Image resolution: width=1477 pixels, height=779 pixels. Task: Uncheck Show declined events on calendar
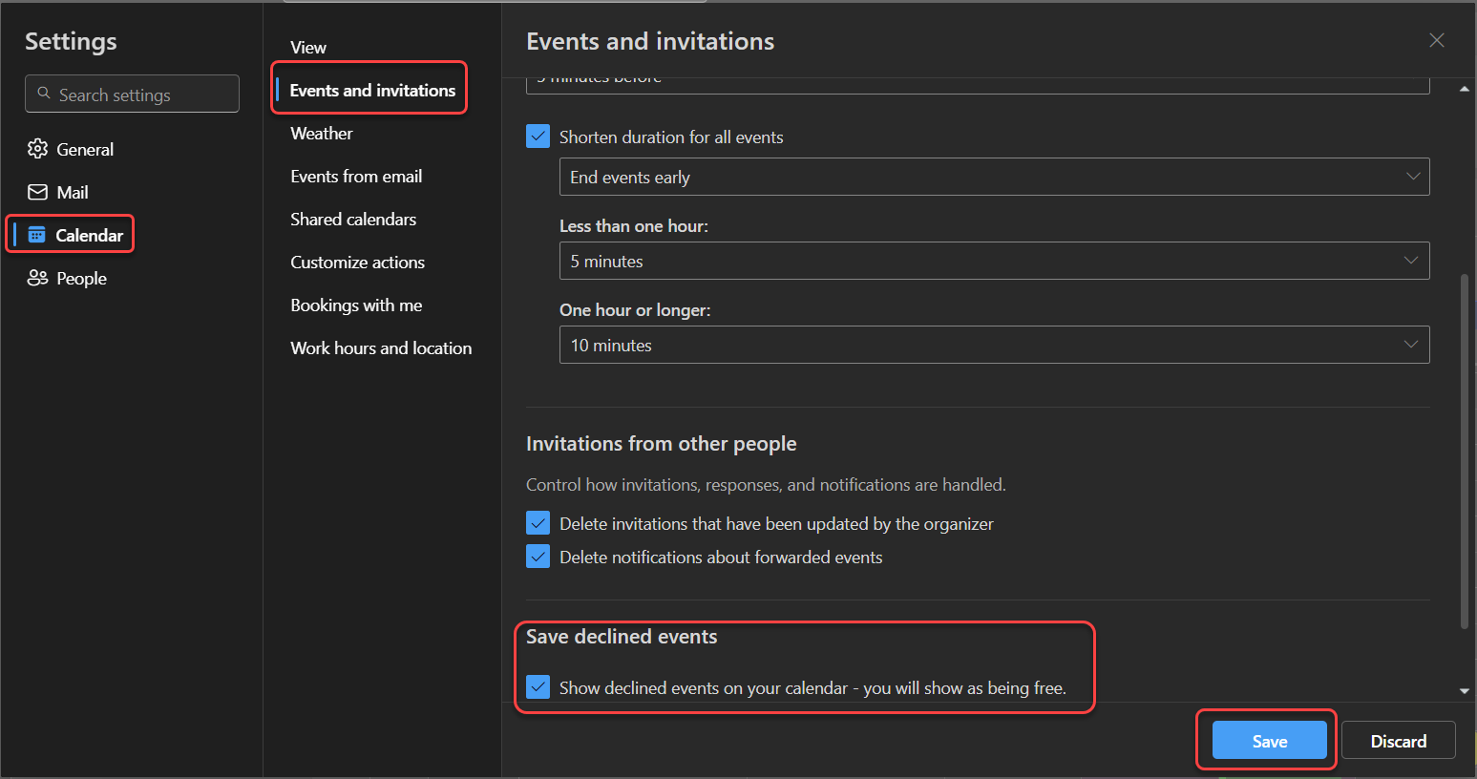(538, 687)
